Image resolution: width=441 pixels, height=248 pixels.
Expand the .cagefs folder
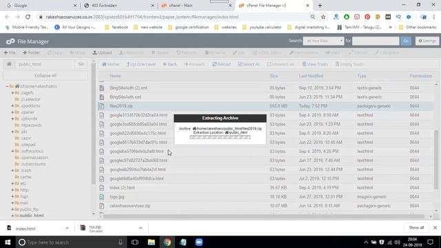12,93
